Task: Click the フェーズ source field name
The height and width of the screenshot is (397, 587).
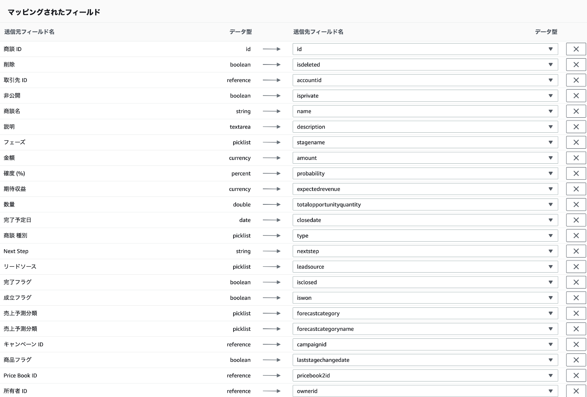Action: pos(15,142)
